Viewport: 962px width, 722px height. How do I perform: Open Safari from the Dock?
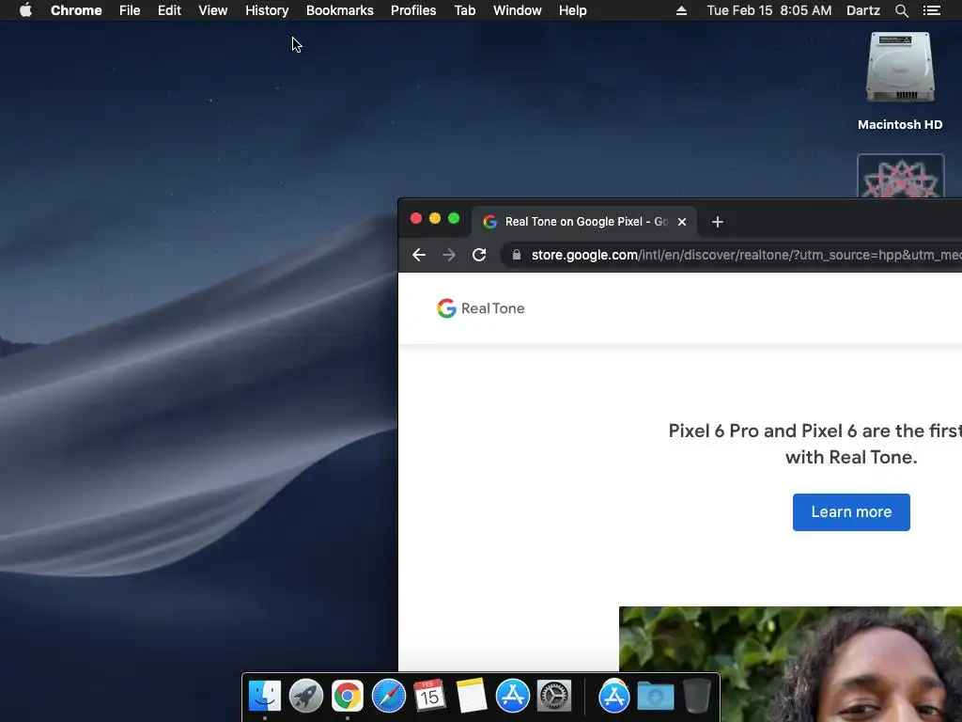click(388, 696)
